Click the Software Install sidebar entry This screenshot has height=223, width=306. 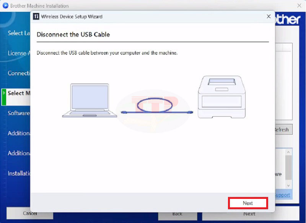click(x=18, y=113)
